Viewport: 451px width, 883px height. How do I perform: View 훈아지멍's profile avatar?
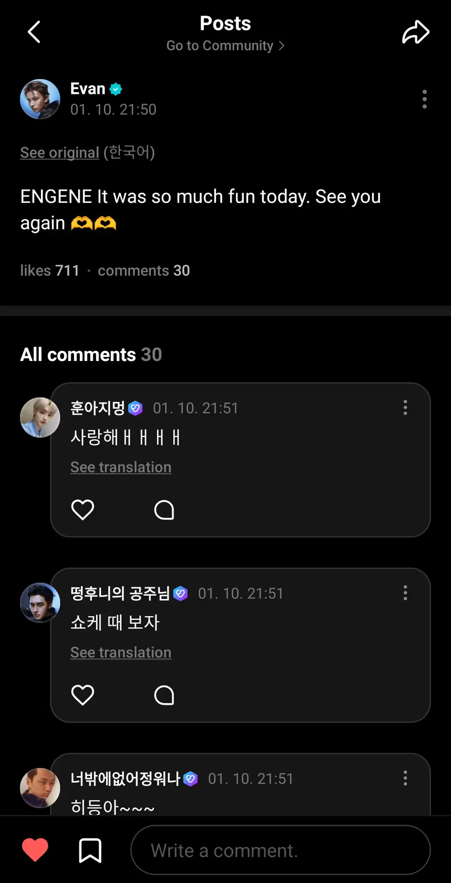40,418
